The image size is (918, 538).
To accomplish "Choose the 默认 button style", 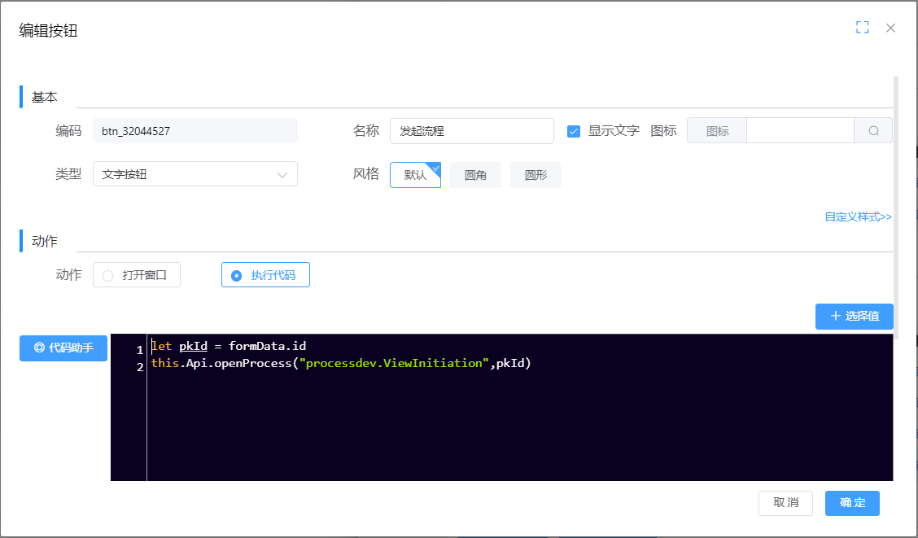I will [x=415, y=175].
